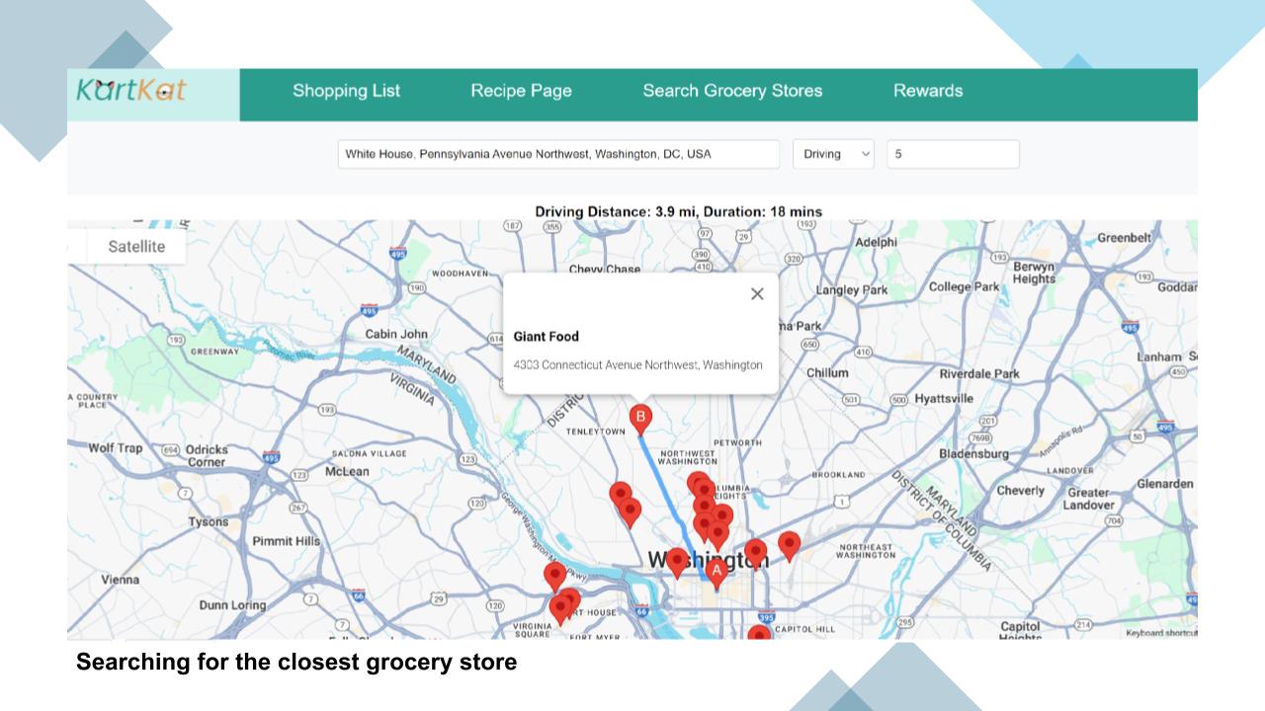Click the Northeast Washington area red pin
Image resolution: width=1265 pixels, height=711 pixels.
pos(789,545)
